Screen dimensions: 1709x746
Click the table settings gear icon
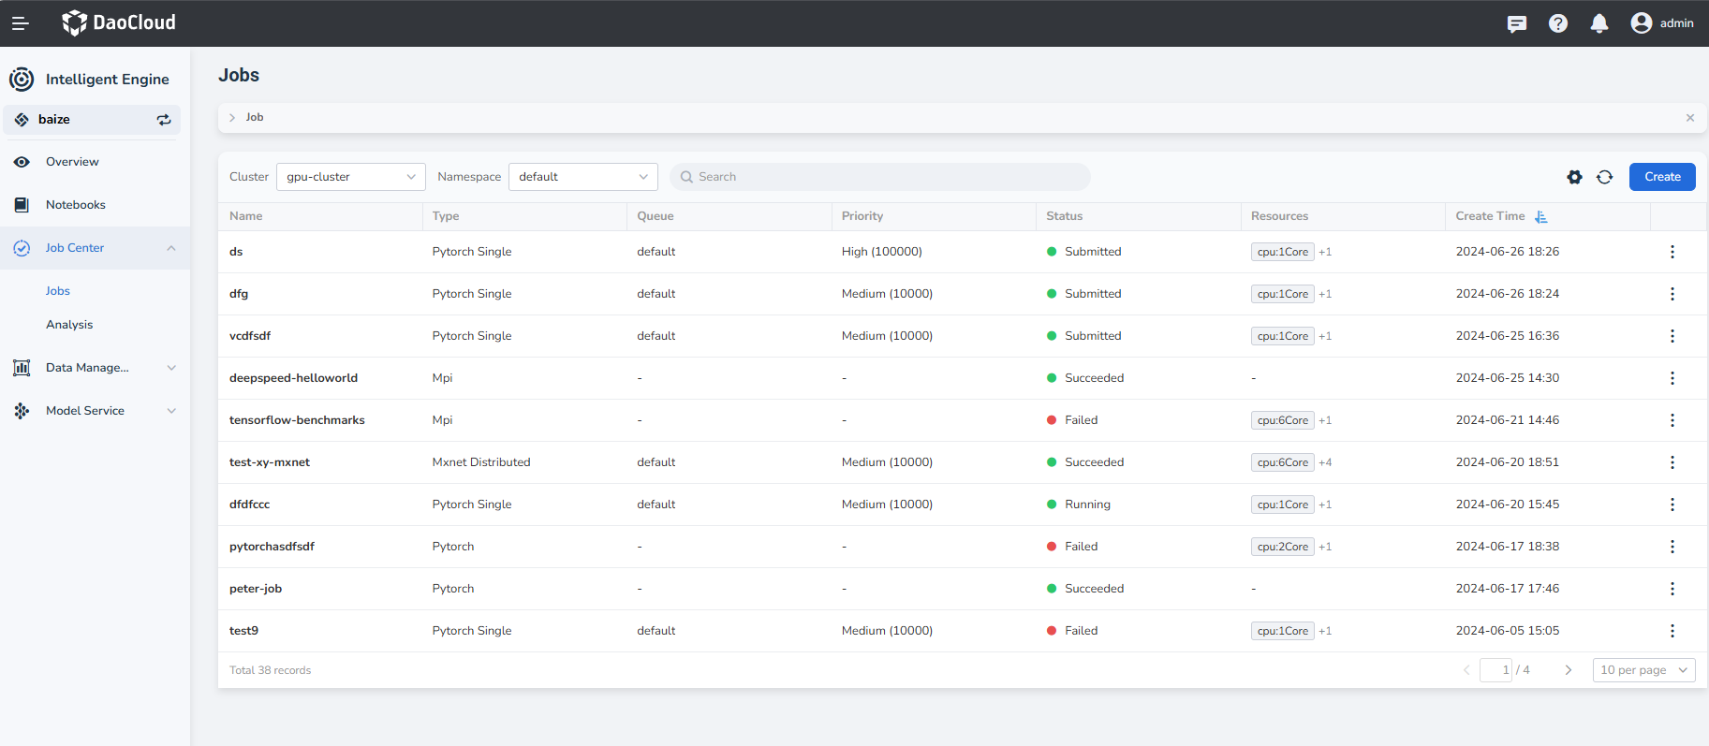tap(1574, 177)
